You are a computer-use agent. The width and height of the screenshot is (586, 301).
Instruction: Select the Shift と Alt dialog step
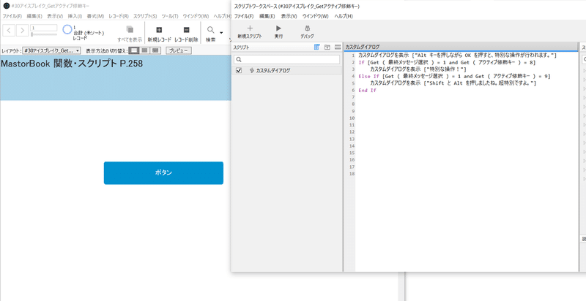[453, 83]
